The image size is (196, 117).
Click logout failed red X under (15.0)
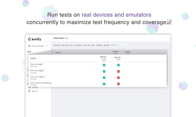[x=119, y=71]
